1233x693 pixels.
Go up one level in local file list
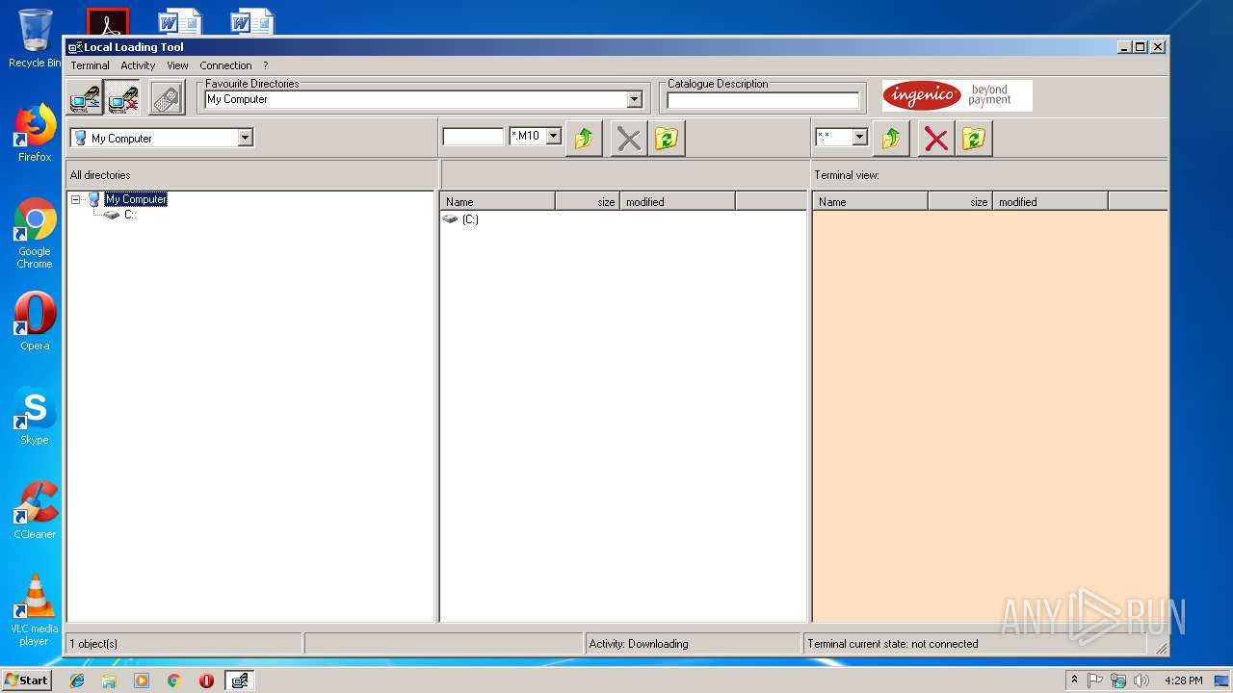[584, 139]
